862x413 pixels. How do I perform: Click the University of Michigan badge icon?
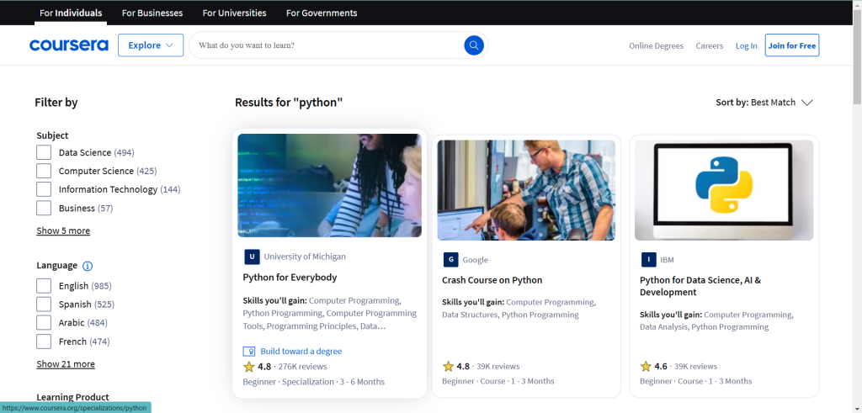pyautogui.click(x=252, y=257)
